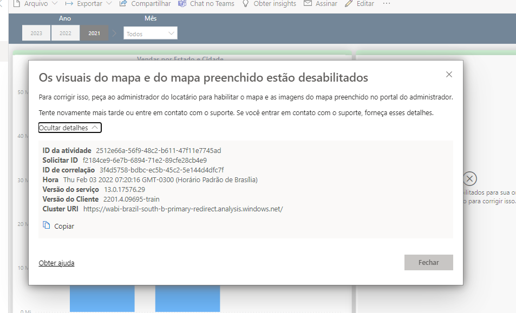Open the Obter ajuda link
The width and height of the screenshot is (516, 313).
[x=57, y=263]
